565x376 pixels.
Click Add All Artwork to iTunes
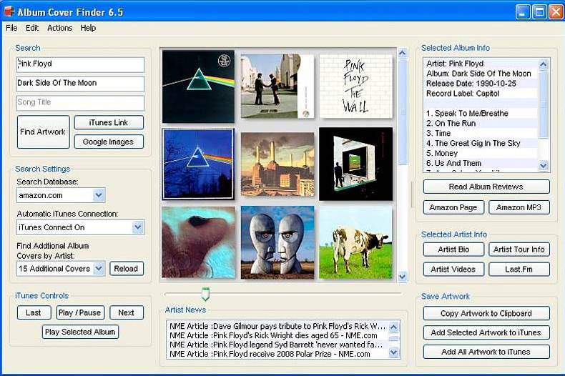coord(486,352)
